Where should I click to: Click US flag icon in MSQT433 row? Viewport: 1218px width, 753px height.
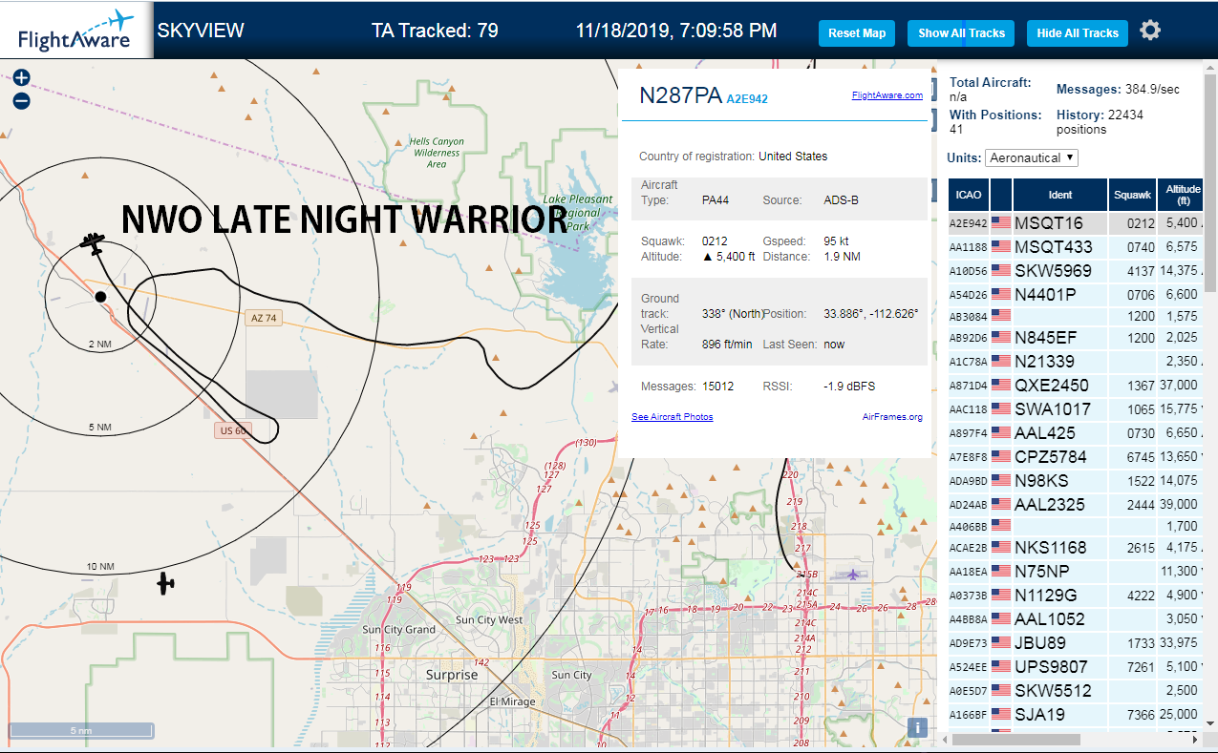pyautogui.click(x=1001, y=247)
